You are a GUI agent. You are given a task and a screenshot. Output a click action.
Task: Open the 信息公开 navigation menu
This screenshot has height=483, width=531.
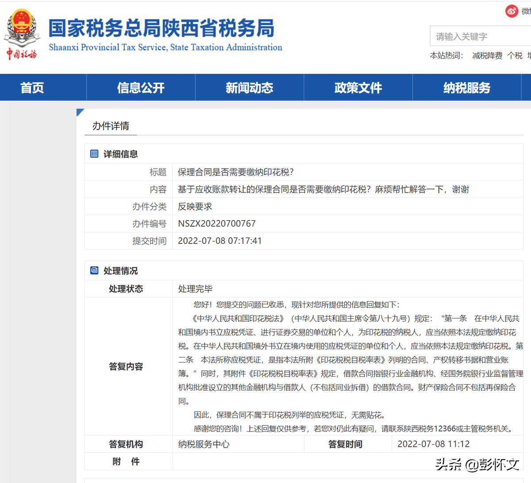(140, 87)
